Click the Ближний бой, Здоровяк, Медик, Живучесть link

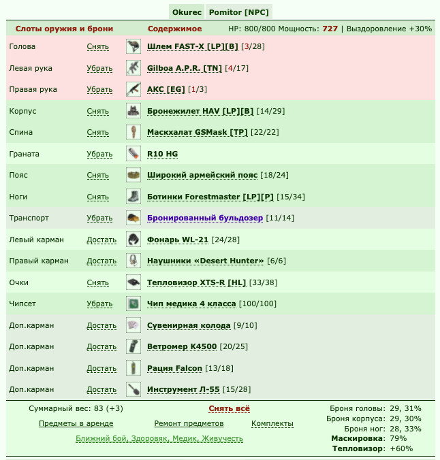159,439
